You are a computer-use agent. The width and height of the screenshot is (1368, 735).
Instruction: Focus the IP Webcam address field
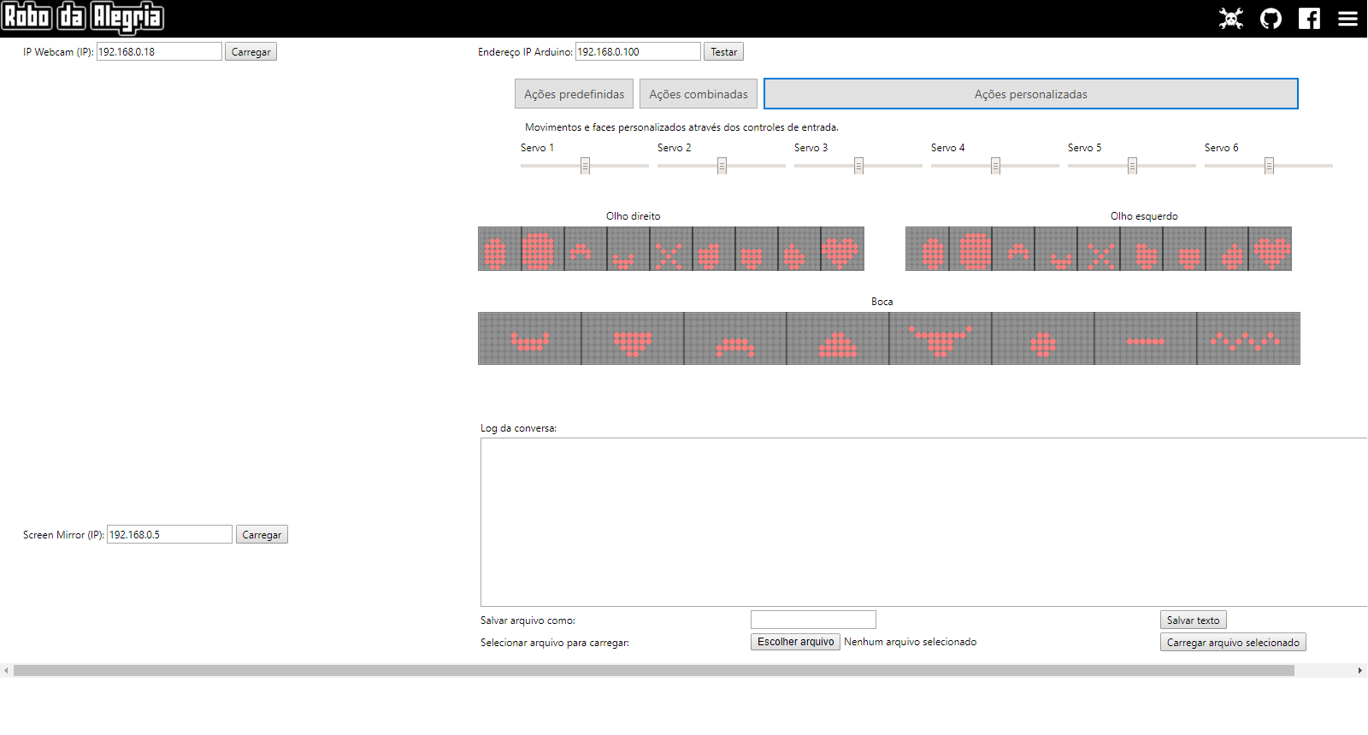pyautogui.click(x=159, y=51)
